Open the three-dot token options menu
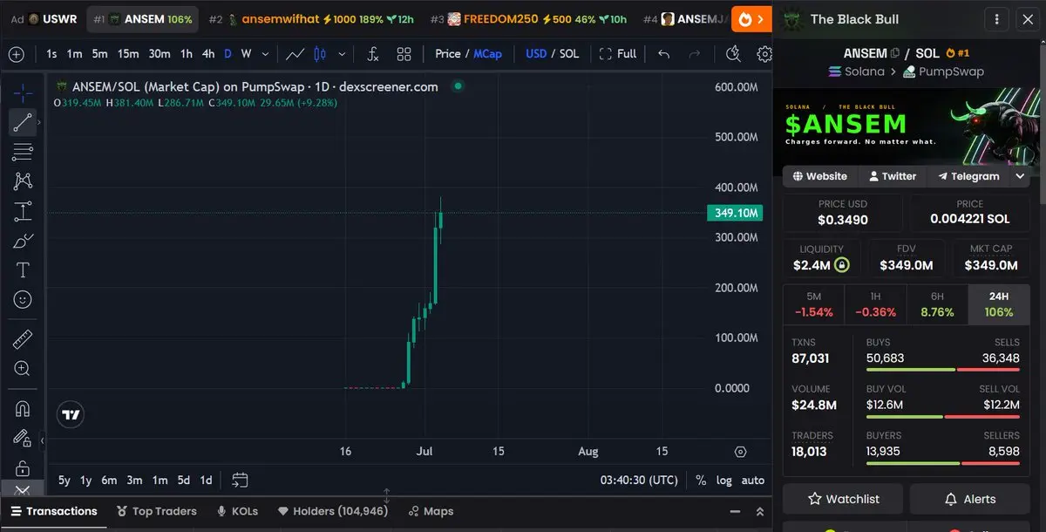Image resolution: width=1046 pixels, height=532 pixels. coord(997,19)
